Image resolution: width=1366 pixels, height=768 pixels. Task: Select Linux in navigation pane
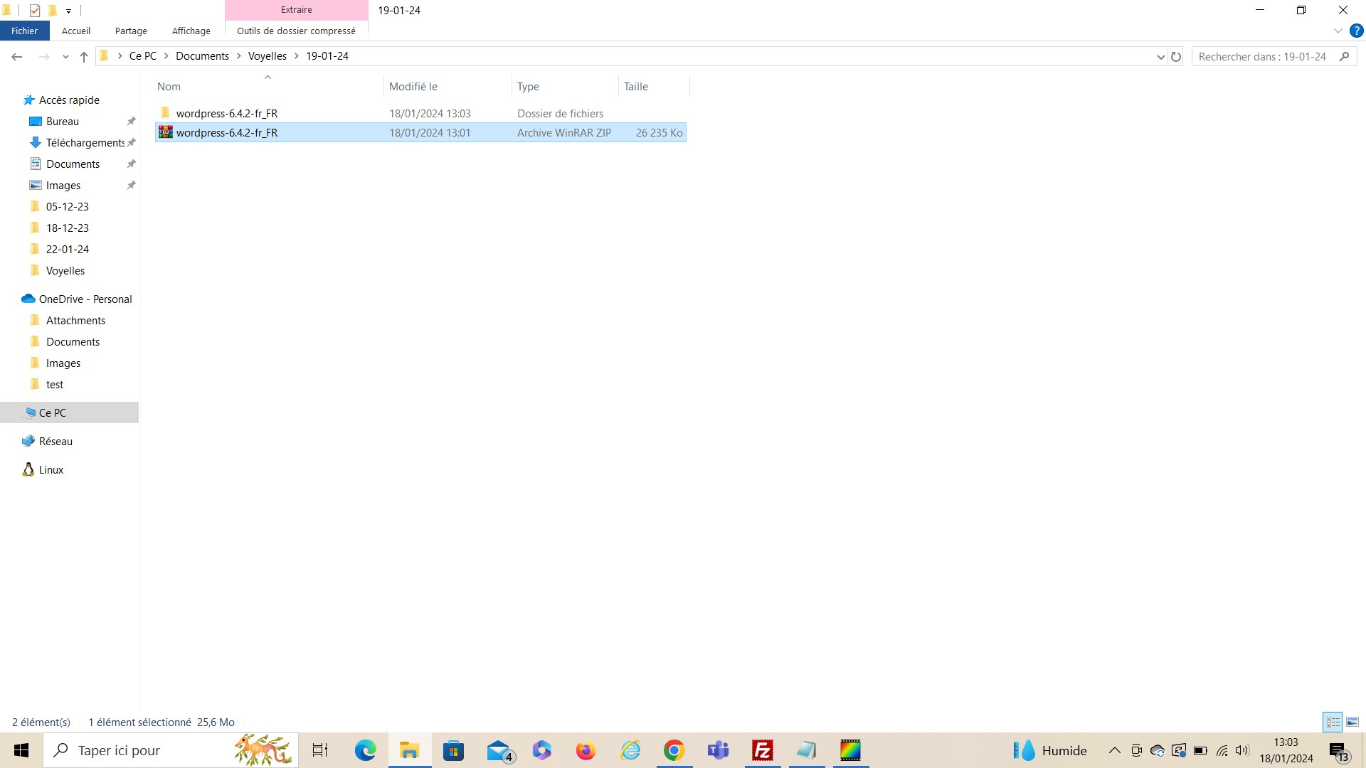tap(51, 470)
